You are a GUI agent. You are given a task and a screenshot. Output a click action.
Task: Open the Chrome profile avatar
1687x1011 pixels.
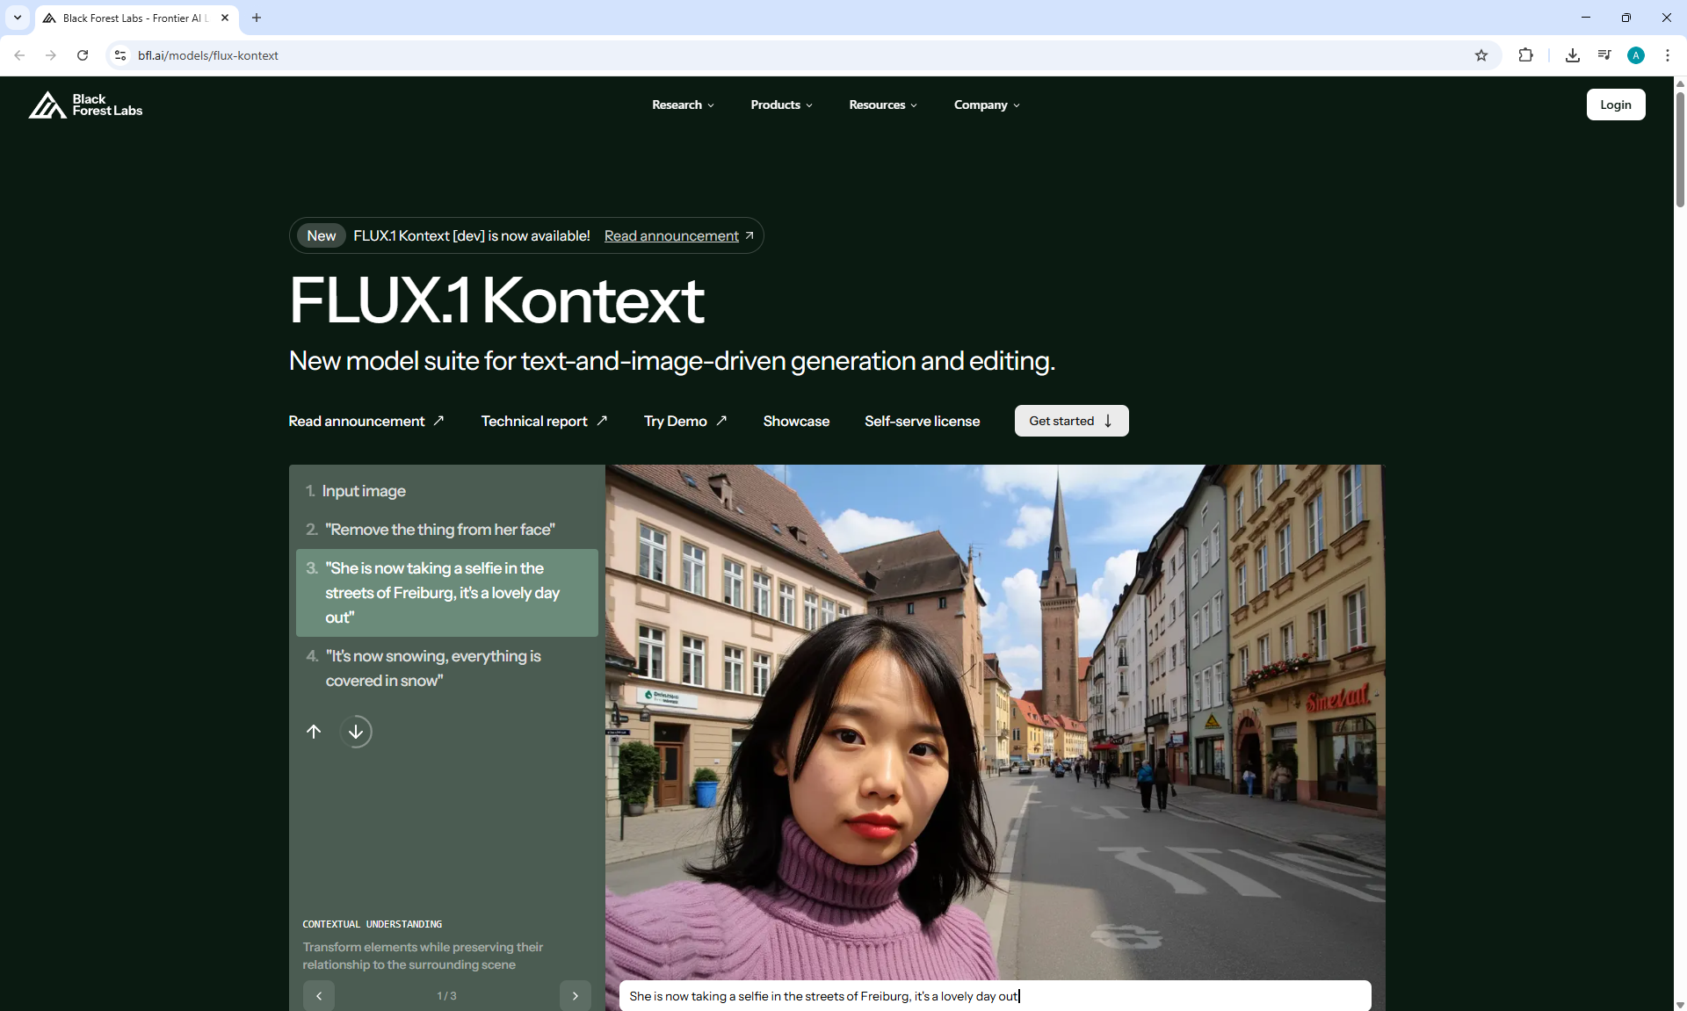click(x=1635, y=55)
